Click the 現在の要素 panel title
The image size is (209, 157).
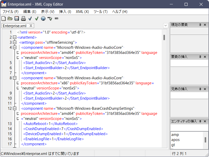pos(179,25)
